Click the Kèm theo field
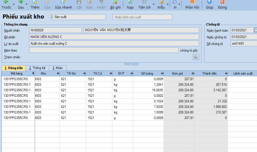The image size is (257, 152). 104,50
